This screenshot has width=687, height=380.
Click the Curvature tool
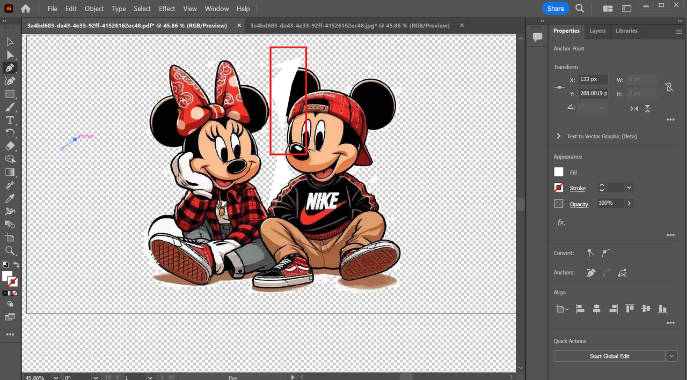point(10,81)
